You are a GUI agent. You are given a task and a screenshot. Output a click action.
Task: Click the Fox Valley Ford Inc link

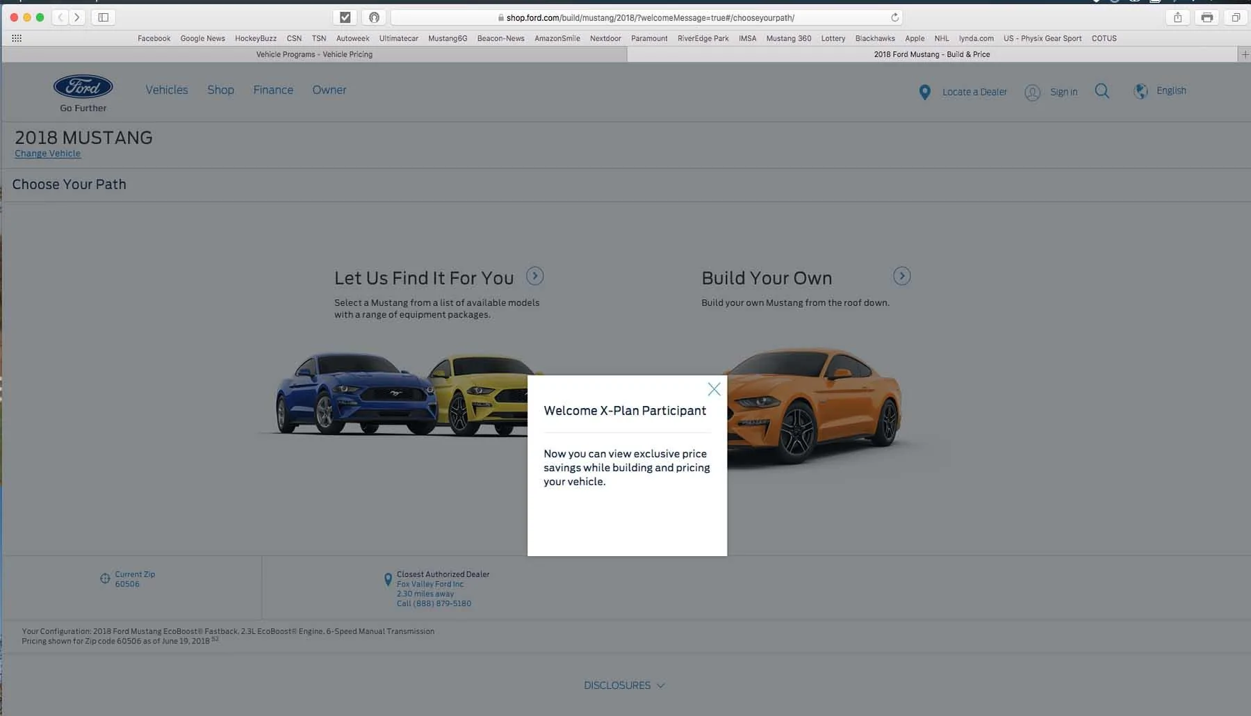point(430,584)
